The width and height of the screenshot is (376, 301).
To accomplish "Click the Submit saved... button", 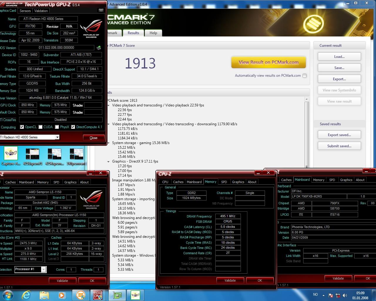I will (x=339, y=146).
